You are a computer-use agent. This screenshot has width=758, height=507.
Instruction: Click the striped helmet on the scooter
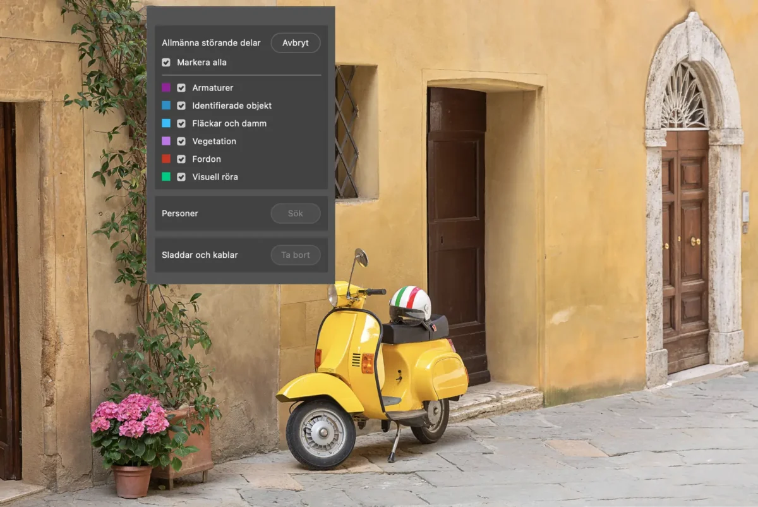410,302
